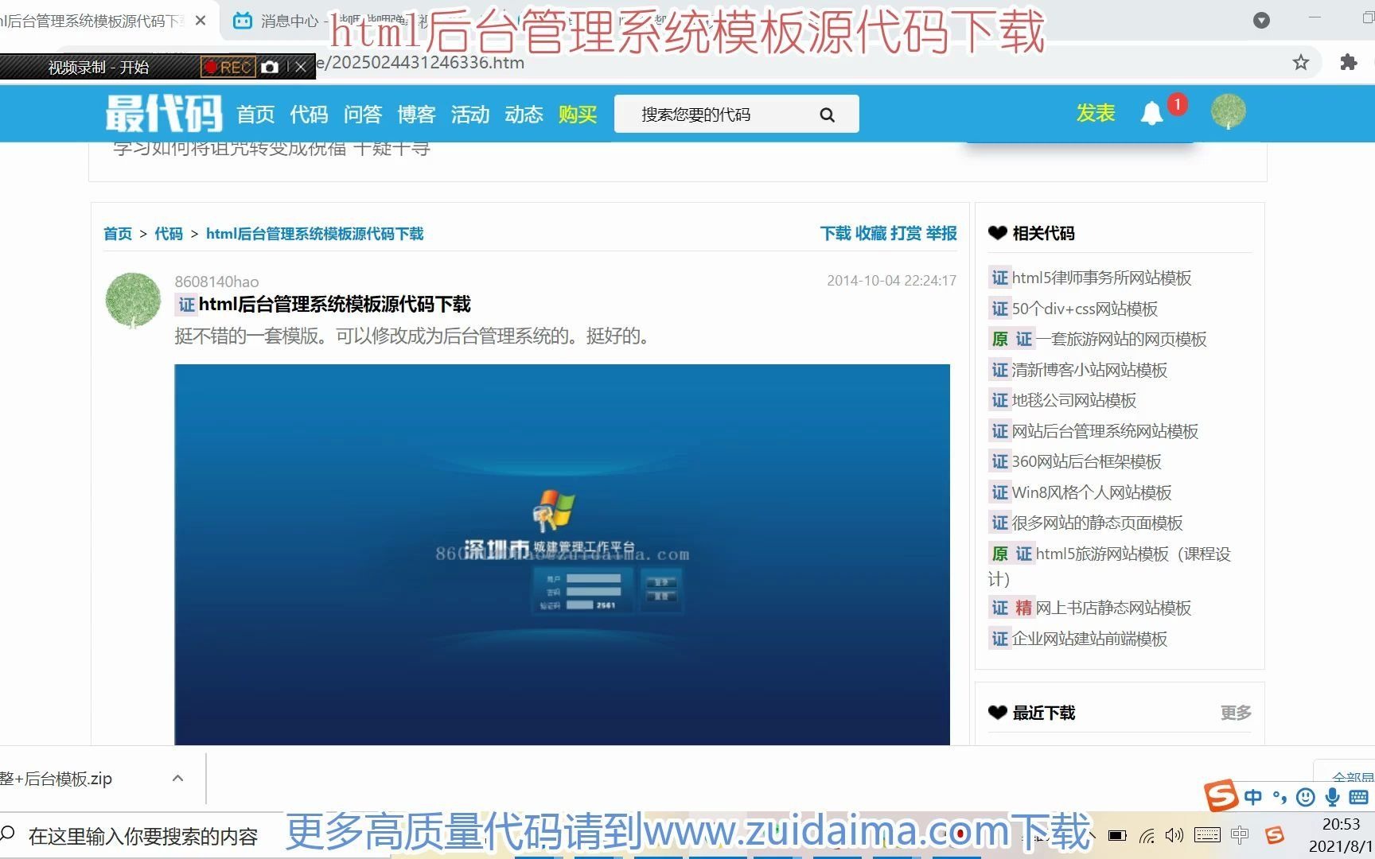Click the 最代码 site logo

coord(165,113)
